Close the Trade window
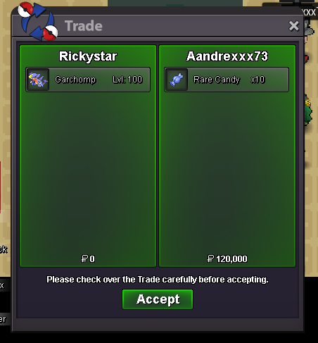Screen dimensions: 318x343 point(293,26)
